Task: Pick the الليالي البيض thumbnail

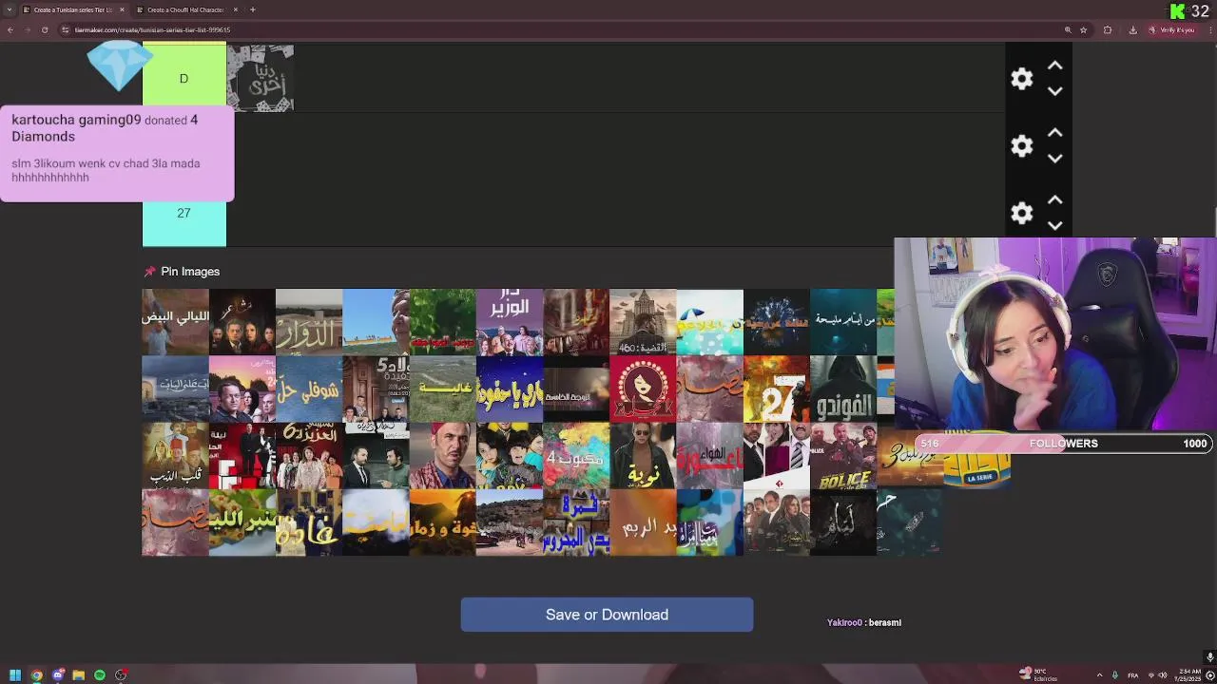Action: [x=175, y=322]
